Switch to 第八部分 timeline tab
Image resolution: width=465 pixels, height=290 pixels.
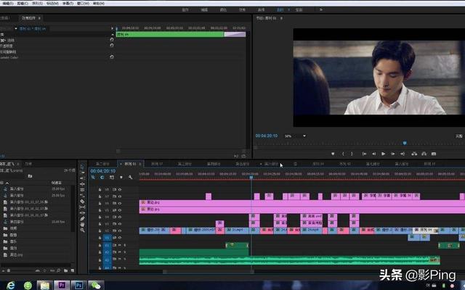pyautogui.click(x=402, y=164)
